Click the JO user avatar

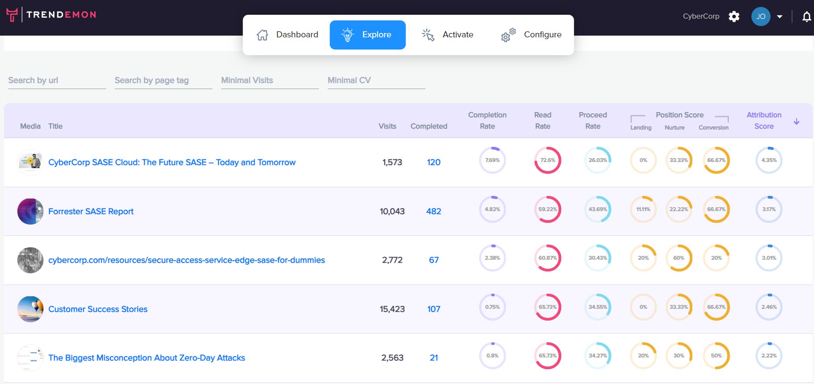click(761, 17)
